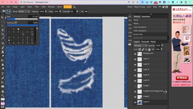The height and width of the screenshot is (109, 193).
Task: Switch to the Paths tab
Action: 153,42
